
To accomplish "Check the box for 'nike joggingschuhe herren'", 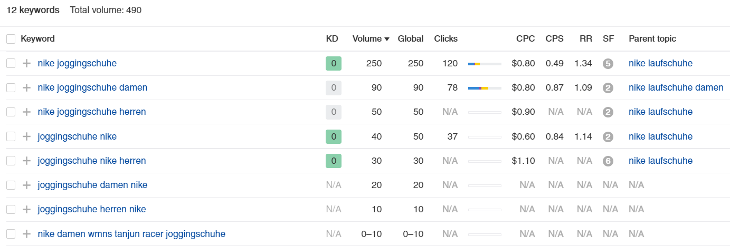I will tap(11, 112).
